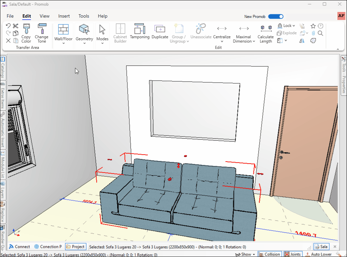Click the Calculate Length tool
The height and width of the screenshot is (257, 347).
point(266,33)
